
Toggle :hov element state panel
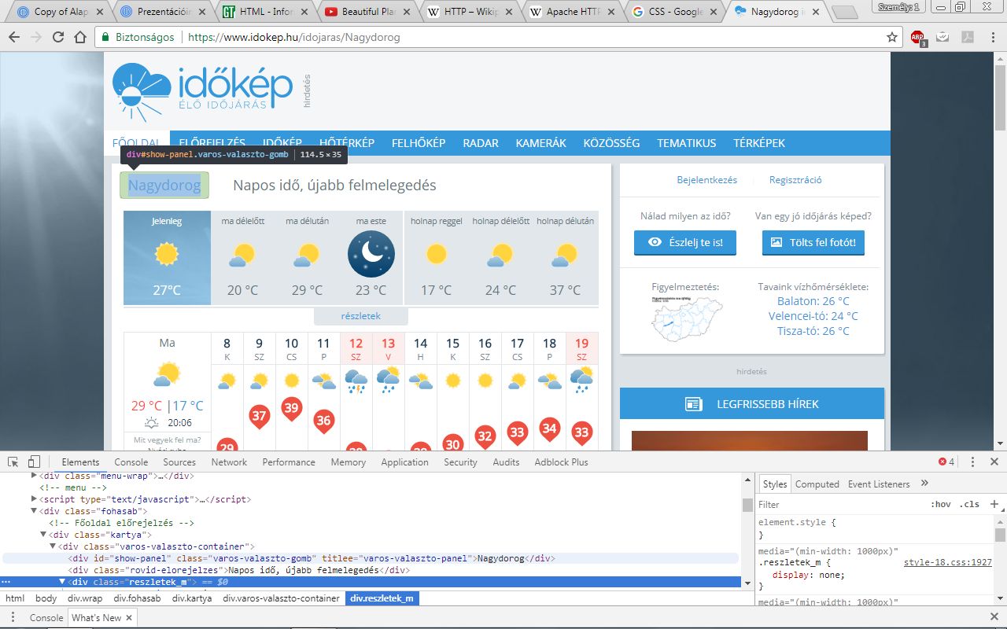[x=940, y=504]
